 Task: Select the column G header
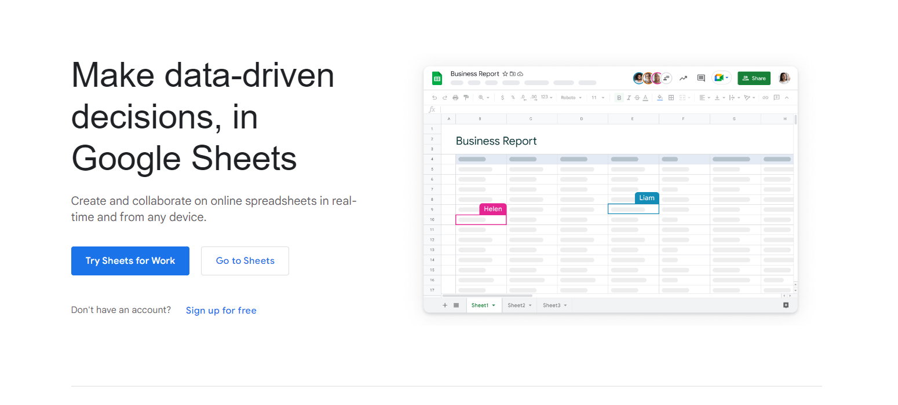[x=735, y=119]
